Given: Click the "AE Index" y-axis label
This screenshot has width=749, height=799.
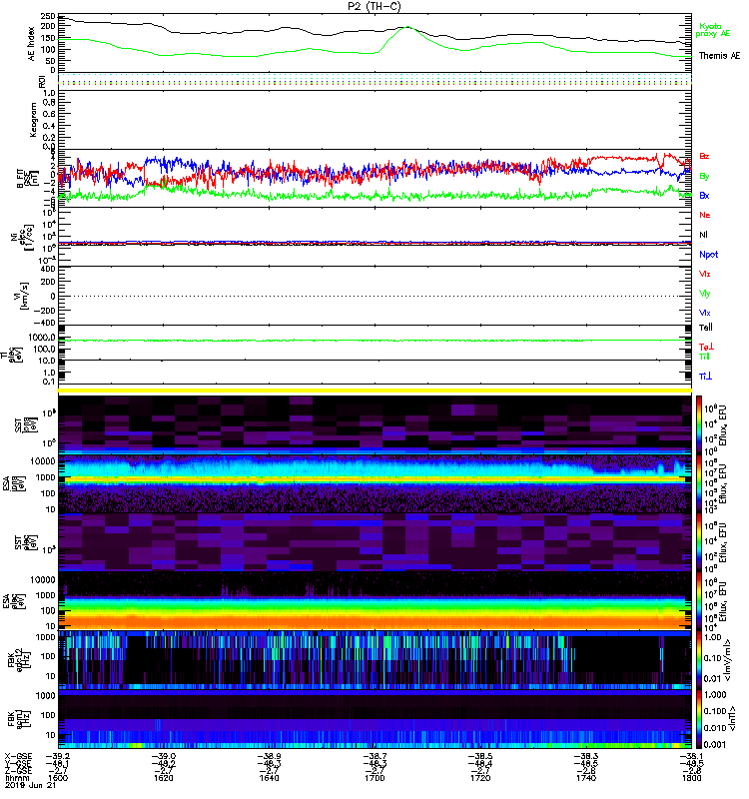Looking at the screenshot, I should click(32, 44).
